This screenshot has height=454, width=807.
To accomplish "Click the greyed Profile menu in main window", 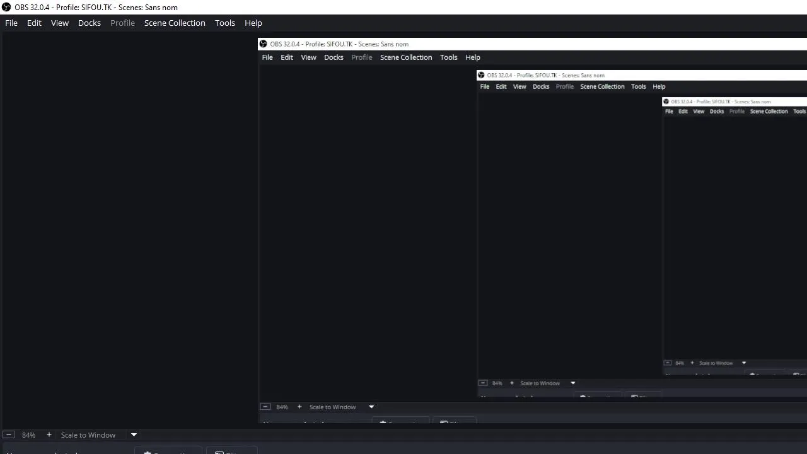I will click(122, 23).
